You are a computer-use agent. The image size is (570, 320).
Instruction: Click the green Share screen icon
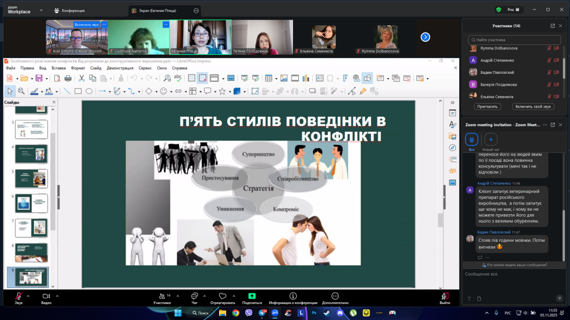(252, 296)
